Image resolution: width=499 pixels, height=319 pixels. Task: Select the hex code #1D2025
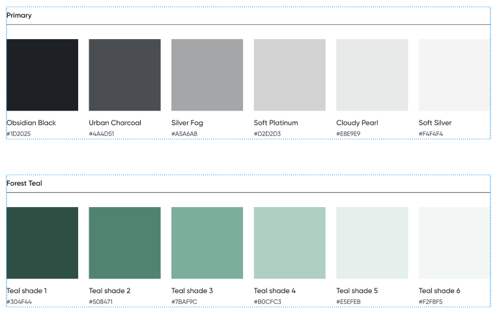(x=19, y=134)
